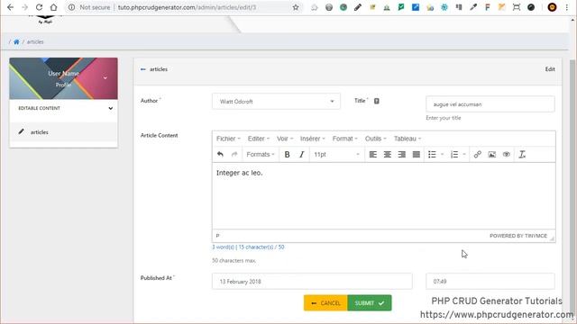Center align the text
This screenshot has width=577, height=324.
click(x=387, y=155)
